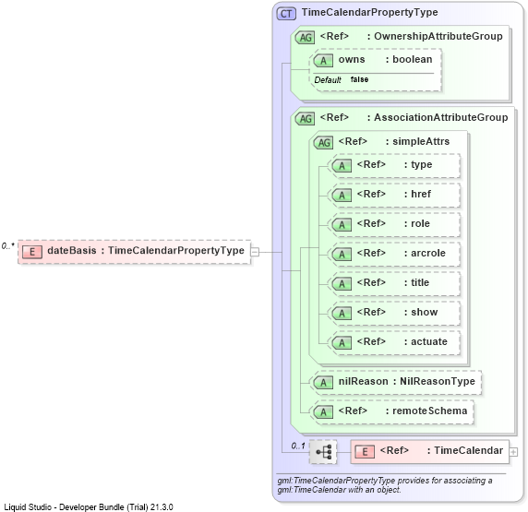Select the show attribute reference label
528x512 pixels.
pos(397,313)
